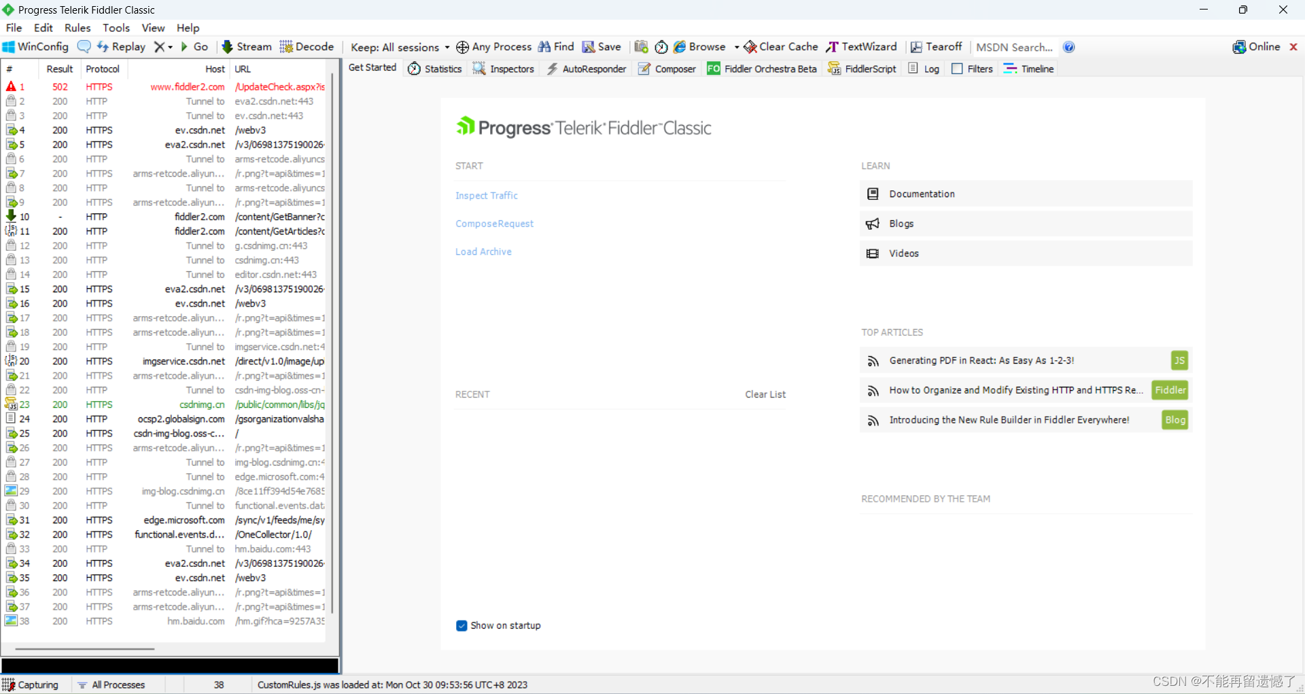
Task: Open the Remove sessions dropdown arrow
Action: click(170, 47)
